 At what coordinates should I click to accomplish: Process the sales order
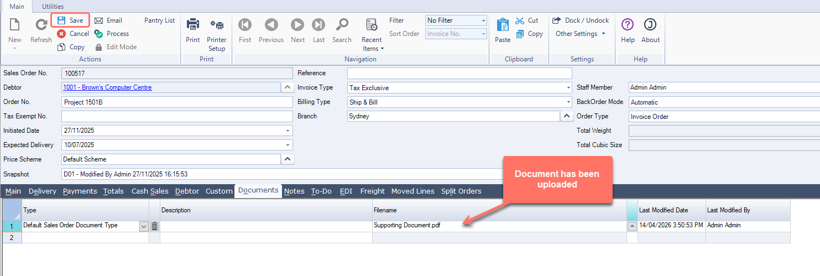pos(112,34)
